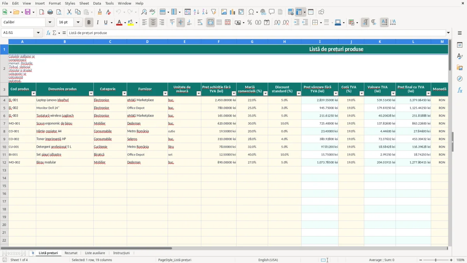The image size is (467, 263).
Task: Sort ascending A to Z
Action: tap(196, 12)
